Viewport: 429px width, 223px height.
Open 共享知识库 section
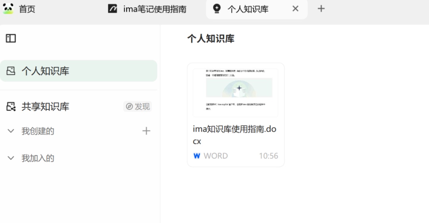pos(45,107)
